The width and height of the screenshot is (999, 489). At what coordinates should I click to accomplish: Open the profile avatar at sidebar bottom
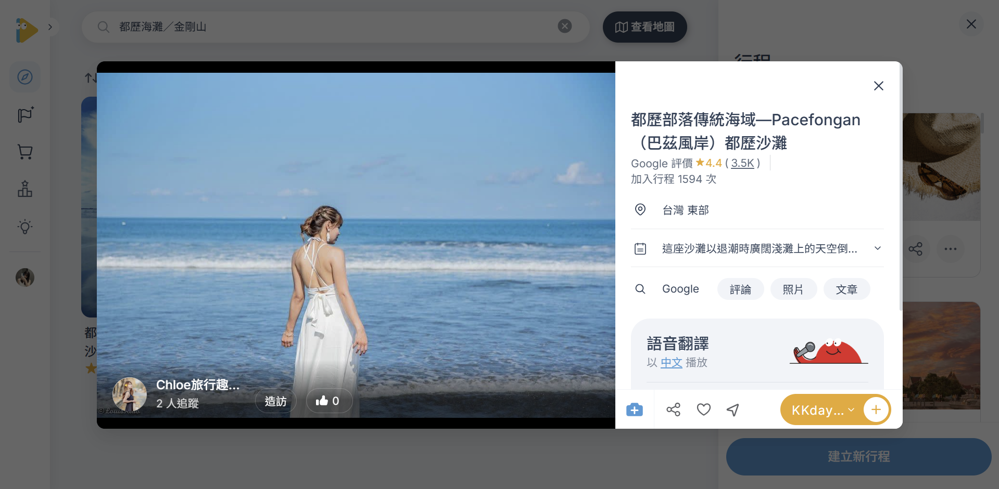point(24,277)
